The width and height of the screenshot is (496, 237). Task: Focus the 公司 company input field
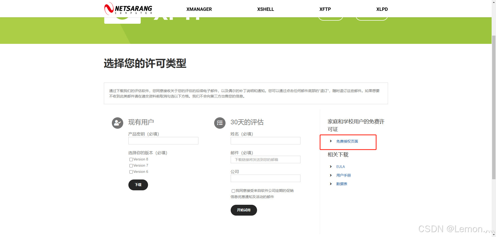pos(266,178)
